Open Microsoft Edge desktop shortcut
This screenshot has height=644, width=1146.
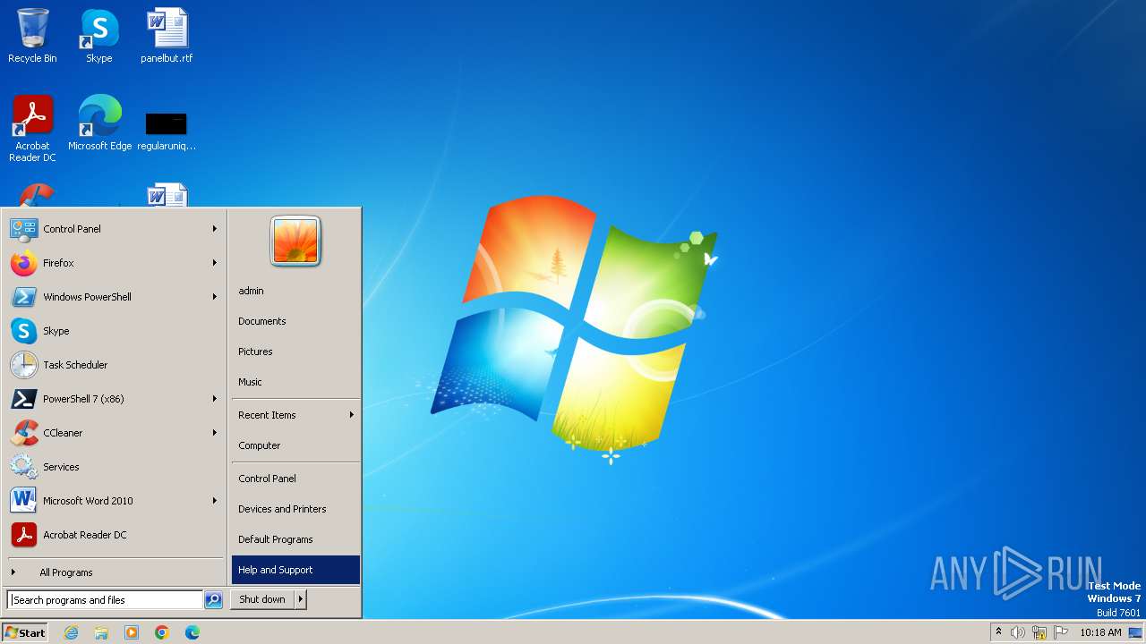(x=99, y=123)
